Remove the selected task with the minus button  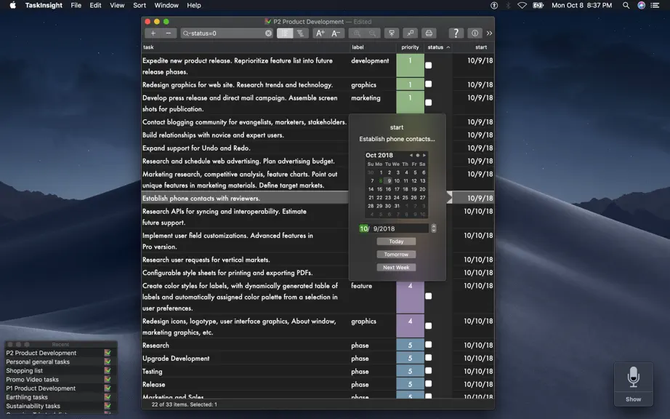pyautogui.click(x=169, y=33)
